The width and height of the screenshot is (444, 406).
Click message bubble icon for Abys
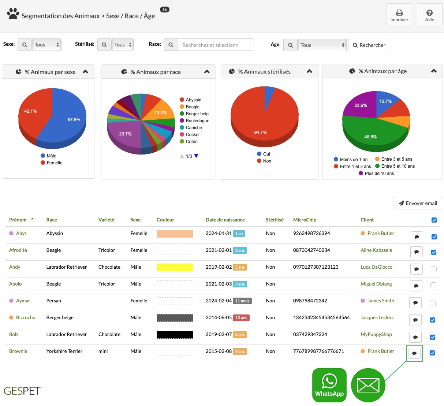click(x=417, y=237)
